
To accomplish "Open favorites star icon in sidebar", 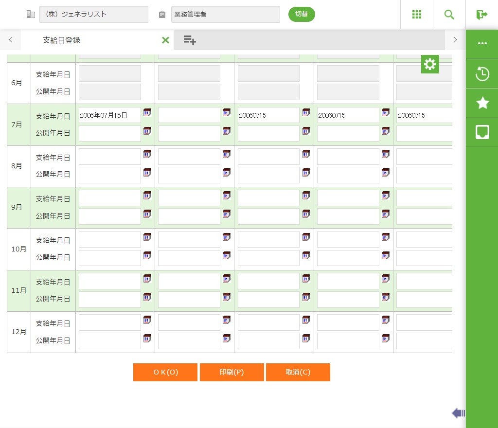I will [482, 103].
